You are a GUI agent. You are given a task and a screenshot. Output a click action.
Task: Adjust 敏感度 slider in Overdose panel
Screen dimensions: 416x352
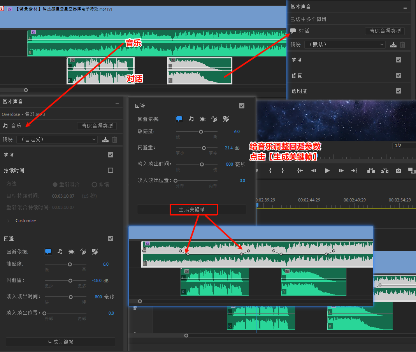70,264
